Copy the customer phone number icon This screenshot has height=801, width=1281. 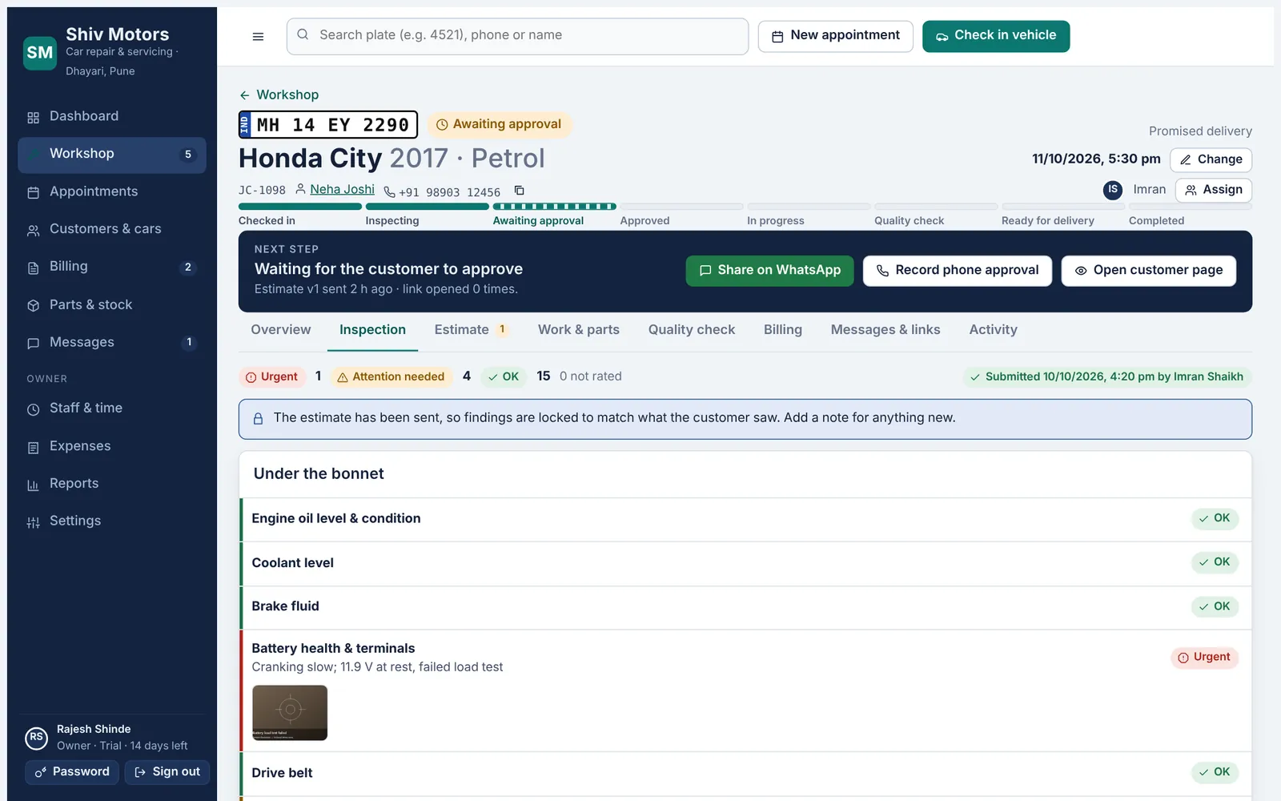point(519,191)
